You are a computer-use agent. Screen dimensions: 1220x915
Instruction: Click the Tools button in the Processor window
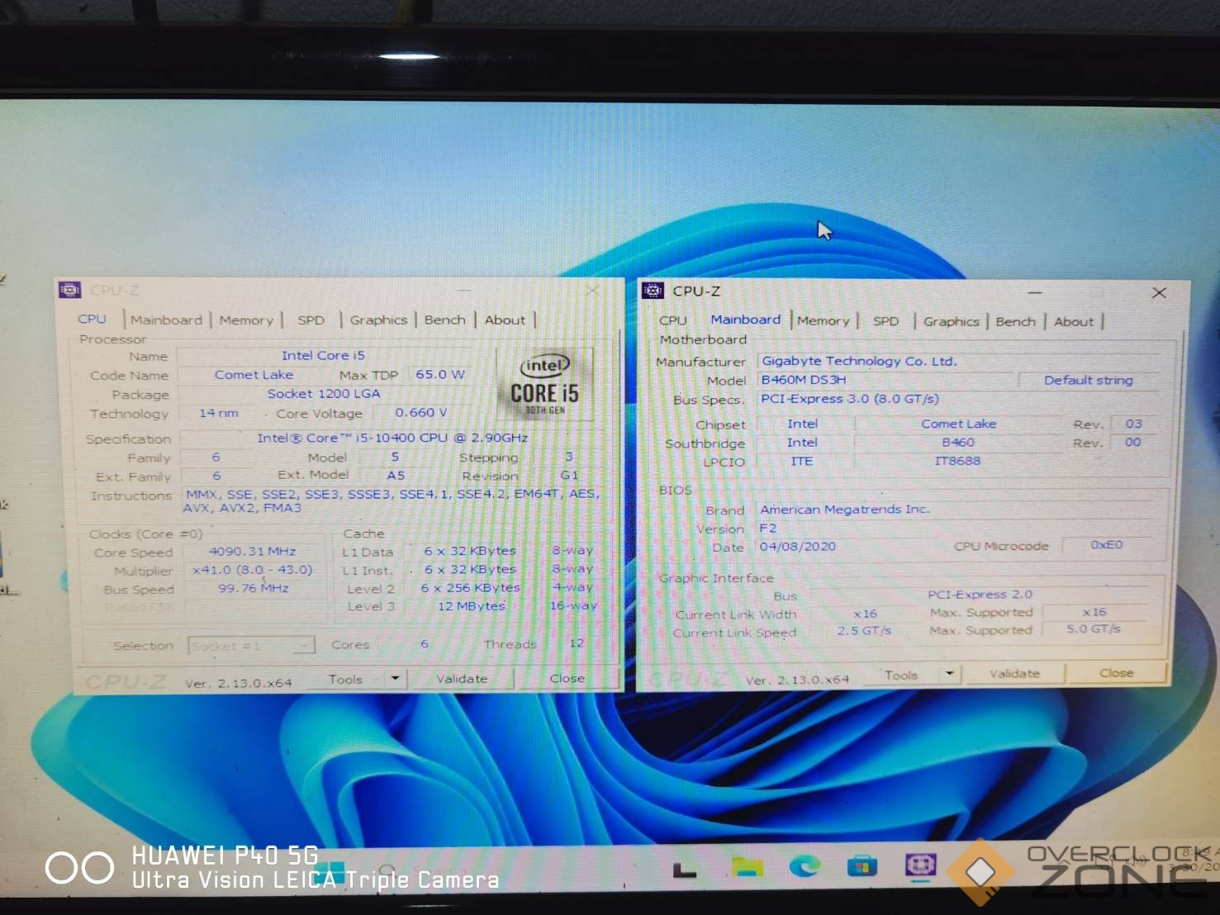(345, 679)
